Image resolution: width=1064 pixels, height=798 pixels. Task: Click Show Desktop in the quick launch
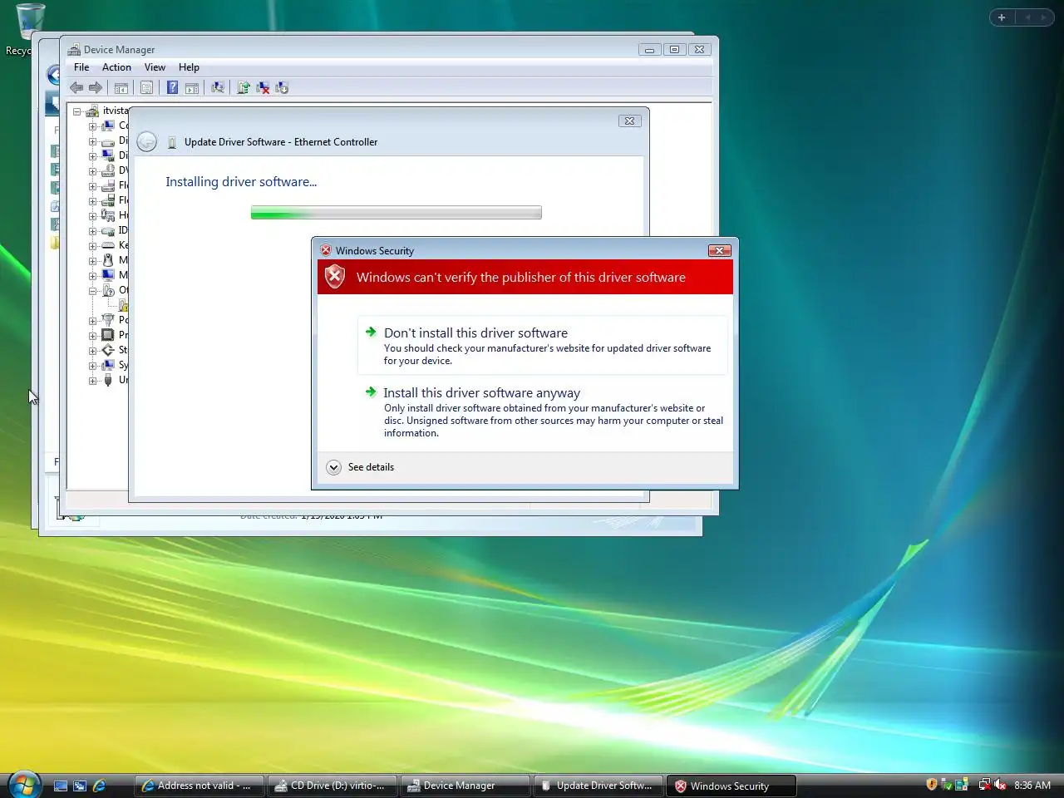pos(61,786)
